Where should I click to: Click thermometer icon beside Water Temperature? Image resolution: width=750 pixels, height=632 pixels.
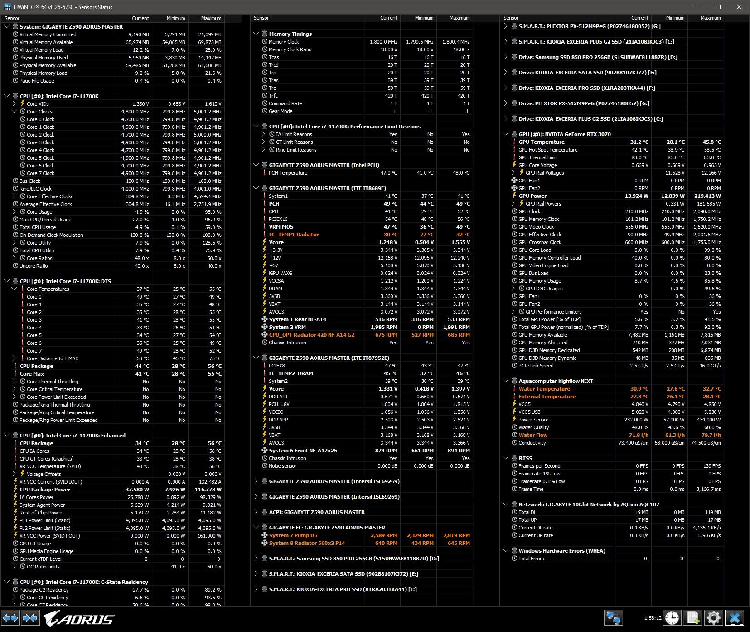[514, 389]
